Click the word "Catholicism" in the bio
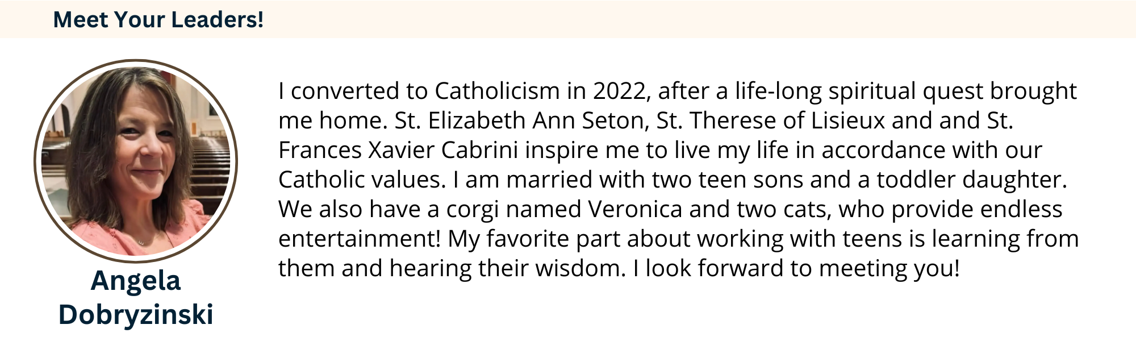Image resolution: width=1136 pixels, height=341 pixels. pyautogui.click(x=498, y=91)
